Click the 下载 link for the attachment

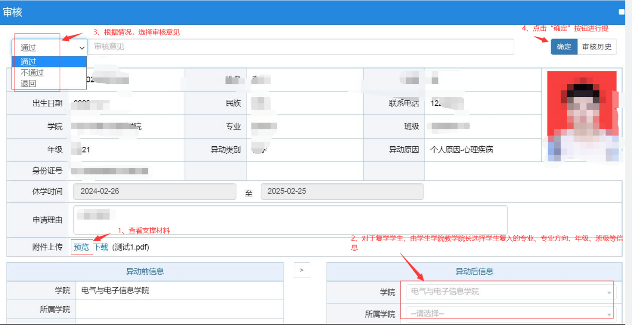coord(101,247)
